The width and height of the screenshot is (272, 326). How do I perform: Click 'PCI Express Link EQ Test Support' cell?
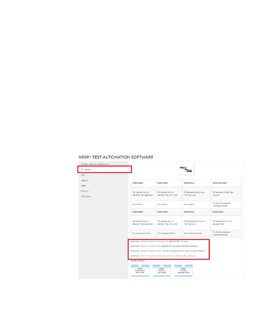coord(226,194)
